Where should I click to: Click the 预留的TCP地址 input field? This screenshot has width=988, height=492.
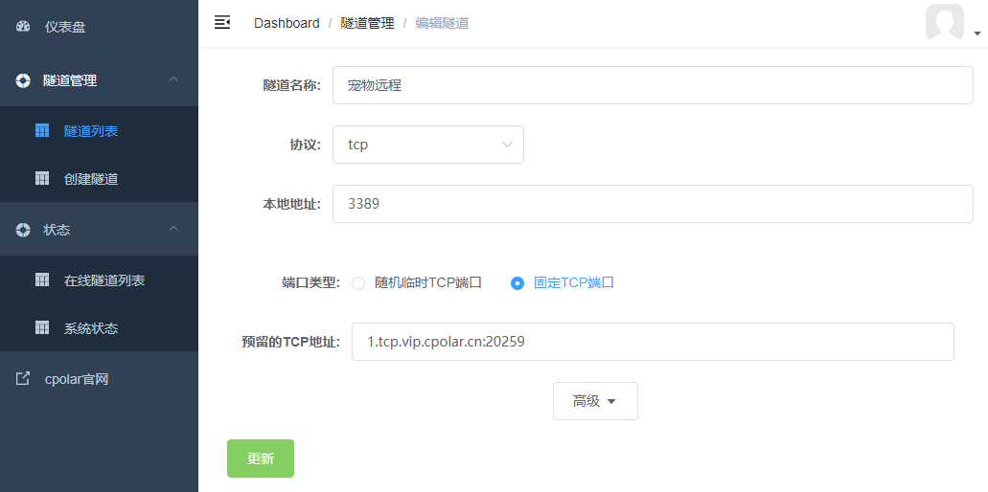coord(653,342)
